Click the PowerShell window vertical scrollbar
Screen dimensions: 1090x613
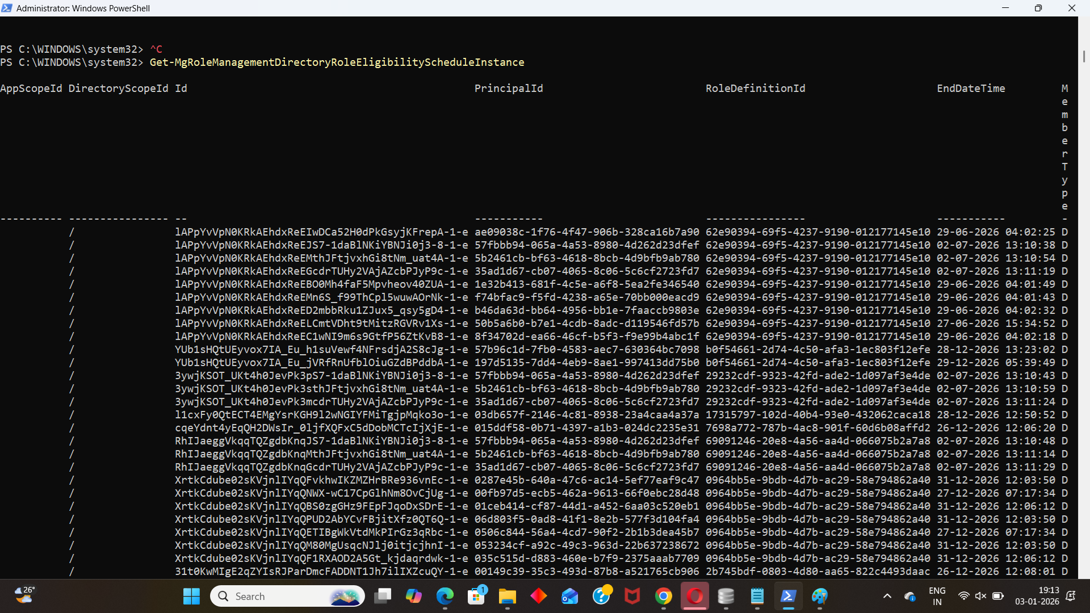pyautogui.click(x=1084, y=57)
